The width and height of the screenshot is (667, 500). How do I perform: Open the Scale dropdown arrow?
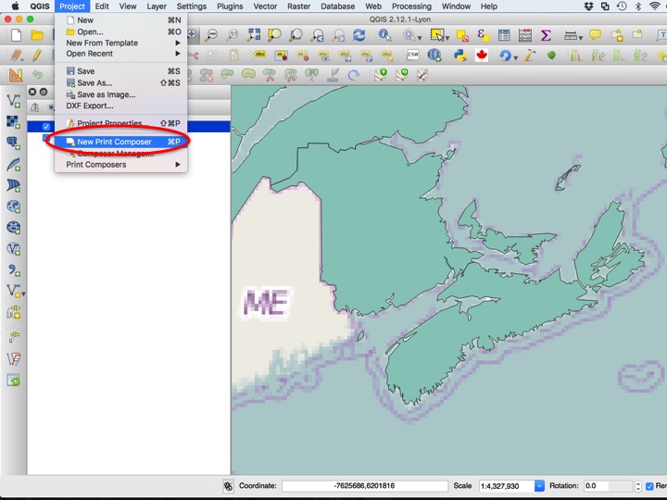pos(539,486)
